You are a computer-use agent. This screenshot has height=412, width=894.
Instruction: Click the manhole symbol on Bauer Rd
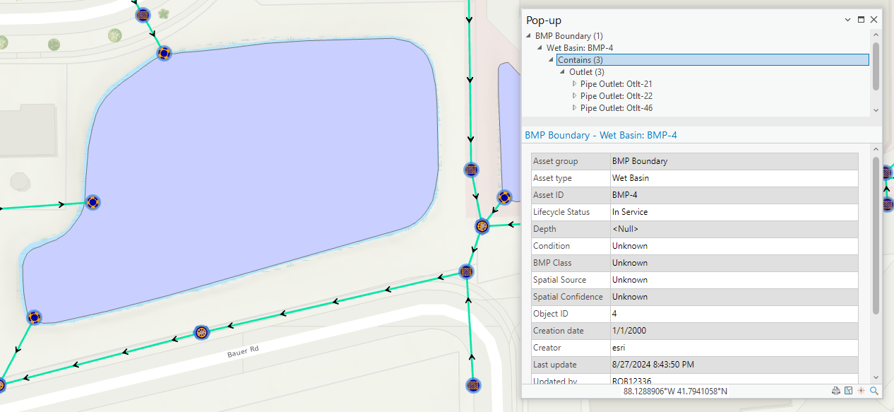(x=202, y=331)
